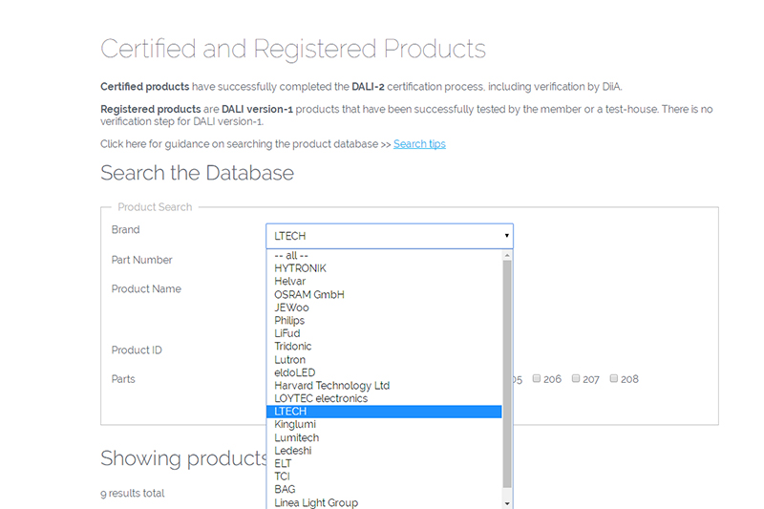Click the brand list scrollbar thumb
The image size is (764, 509).
[507, 374]
